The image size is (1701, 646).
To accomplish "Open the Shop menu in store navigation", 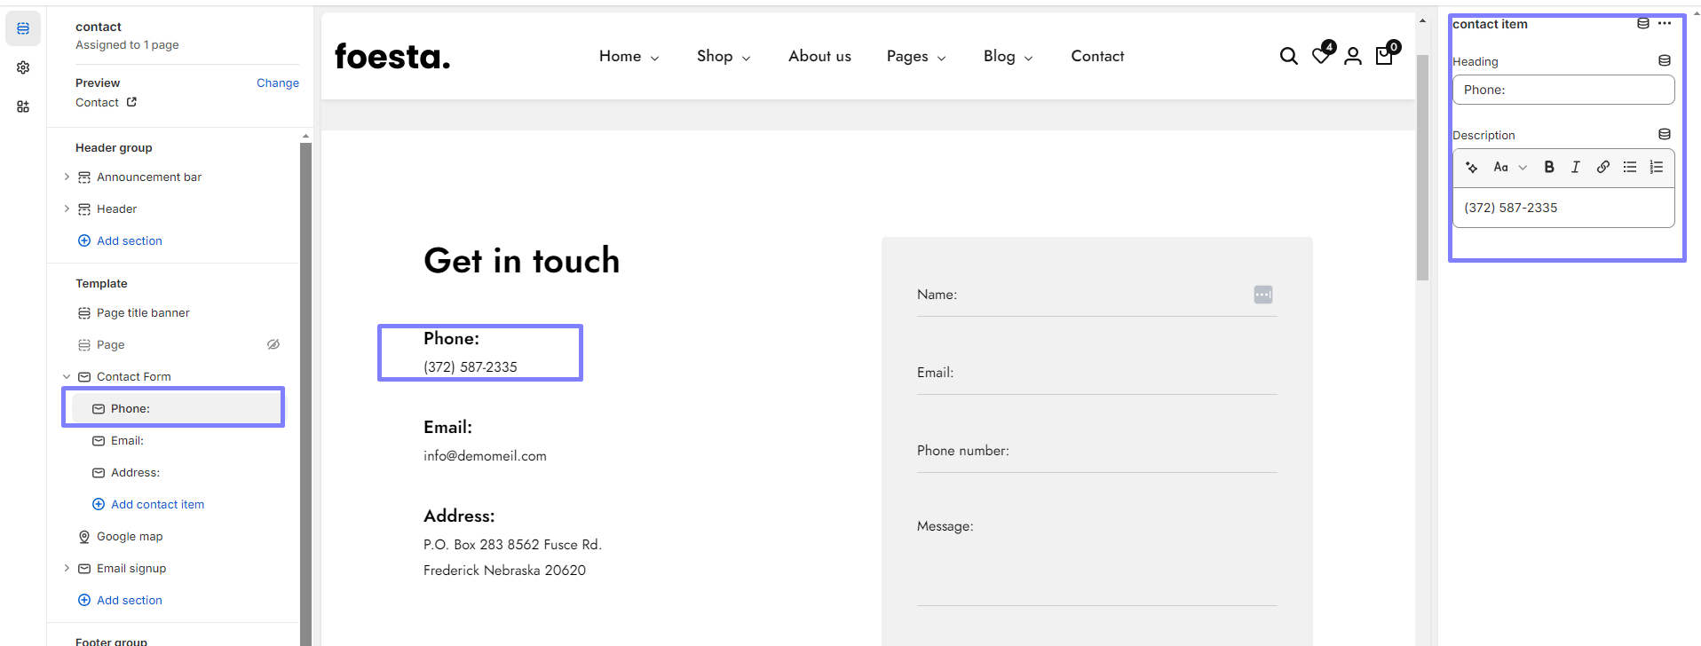I will point(723,56).
